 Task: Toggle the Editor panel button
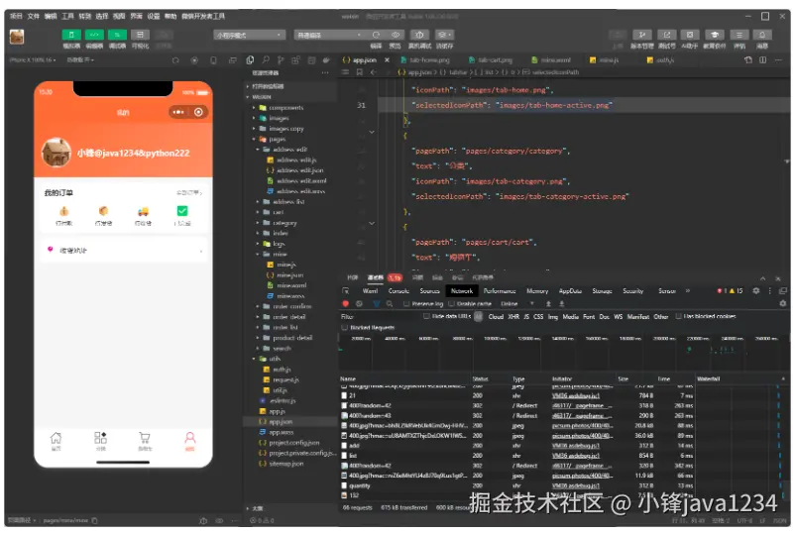[94, 35]
